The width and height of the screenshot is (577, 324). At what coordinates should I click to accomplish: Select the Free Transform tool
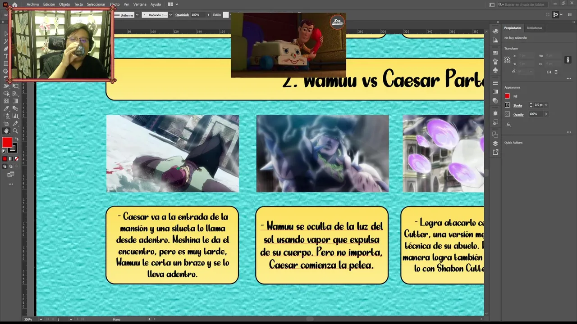pos(15,86)
